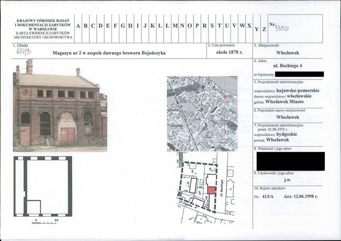The width and height of the screenshot is (341, 241).
Task: Select the object title Magazyn nr 2 text
Action: pyautogui.click(x=109, y=53)
